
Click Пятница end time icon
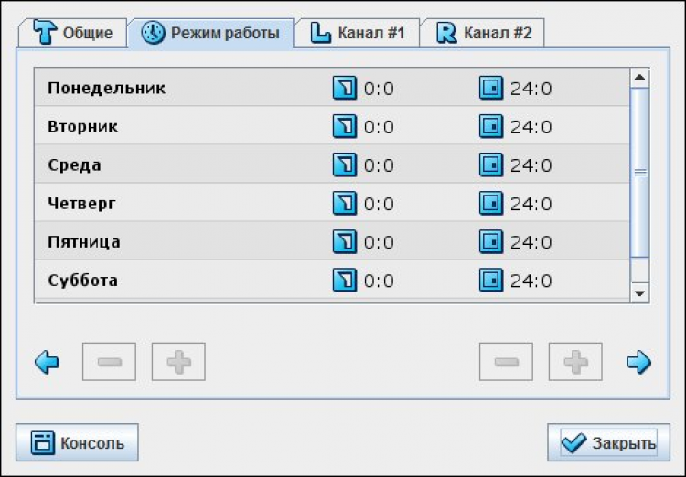point(491,242)
